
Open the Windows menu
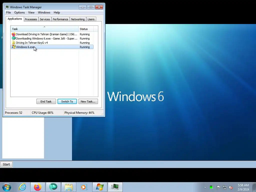[44, 12]
